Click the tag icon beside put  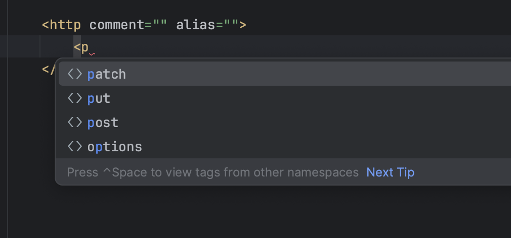(75, 98)
